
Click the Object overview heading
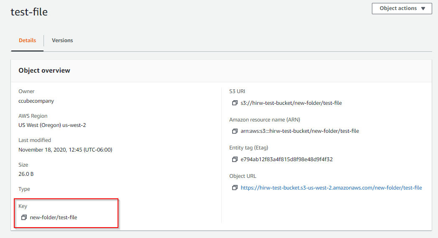coord(44,71)
